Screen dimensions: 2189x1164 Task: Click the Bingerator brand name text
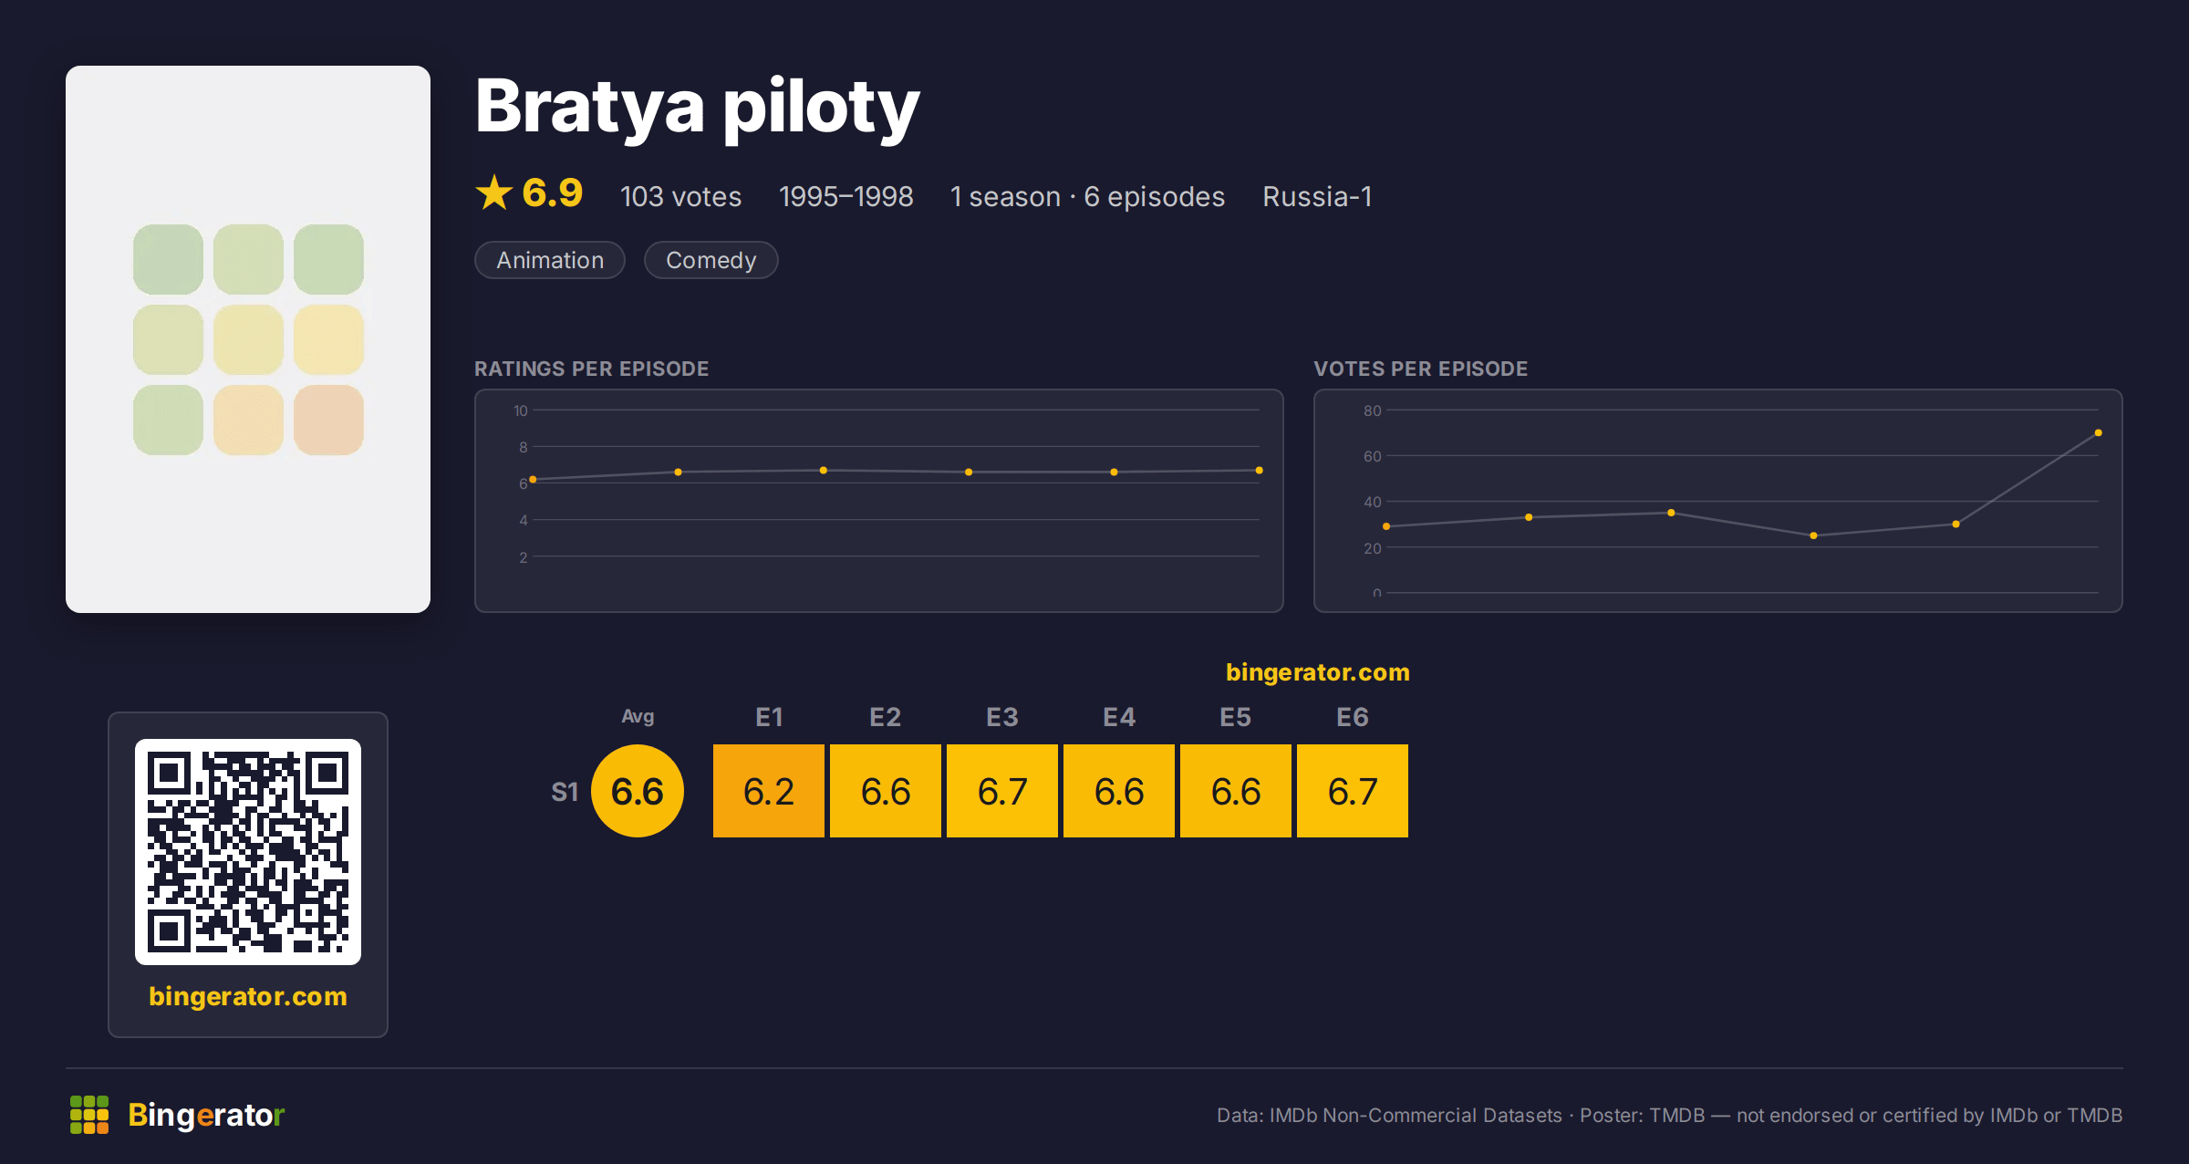tap(206, 1115)
